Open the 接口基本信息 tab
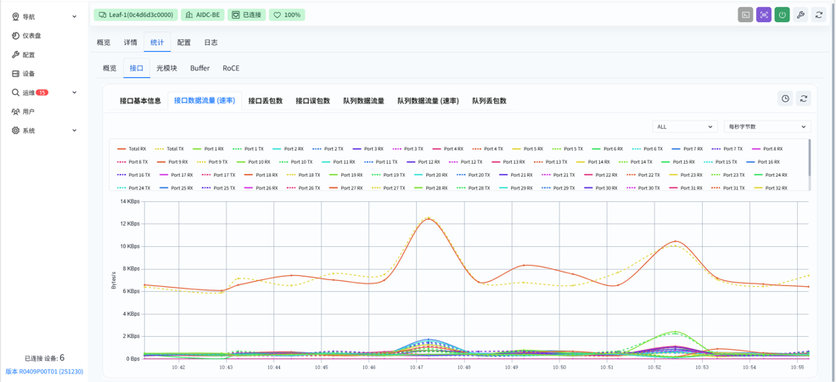836x382 pixels. click(140, 100)
